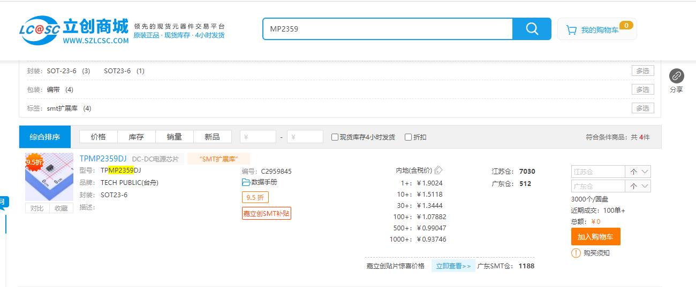Click the magnifier search button
The image size is (696, 287).
point(532,29)
